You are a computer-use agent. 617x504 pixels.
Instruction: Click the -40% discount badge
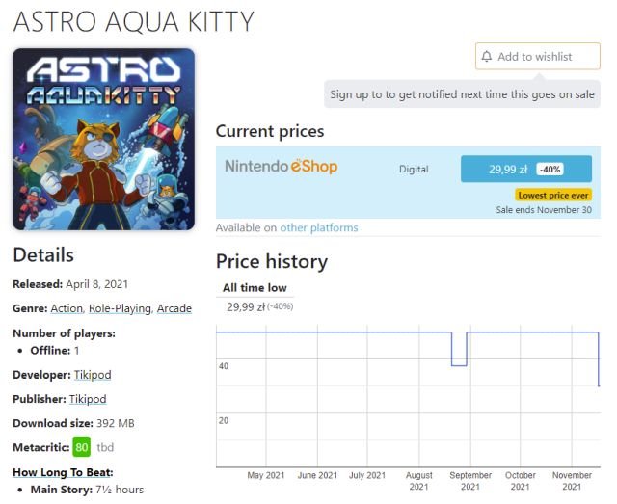click(x=550, y=170)
